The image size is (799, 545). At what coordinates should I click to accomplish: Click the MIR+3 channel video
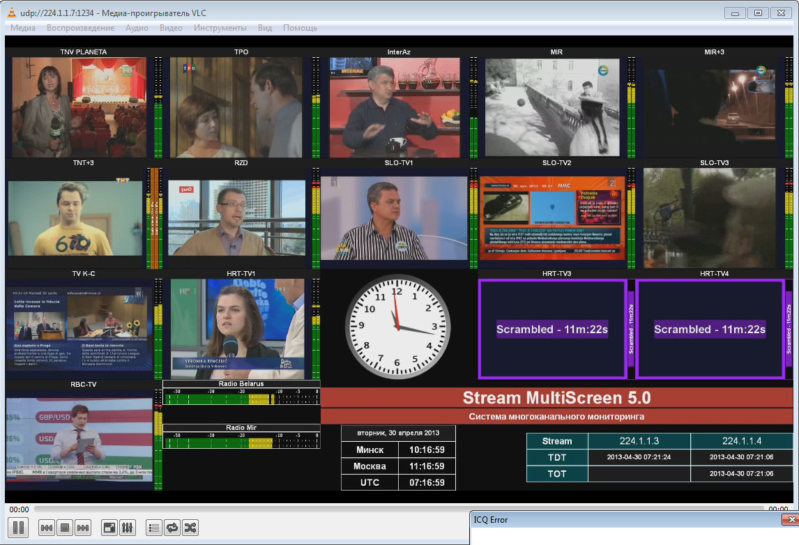coord(710,107)
